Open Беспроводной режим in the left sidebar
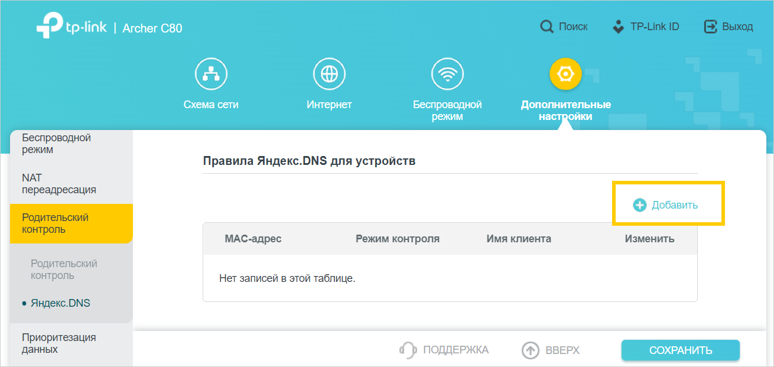The width and height of the screenshot is (774, 367). [56, 144]
